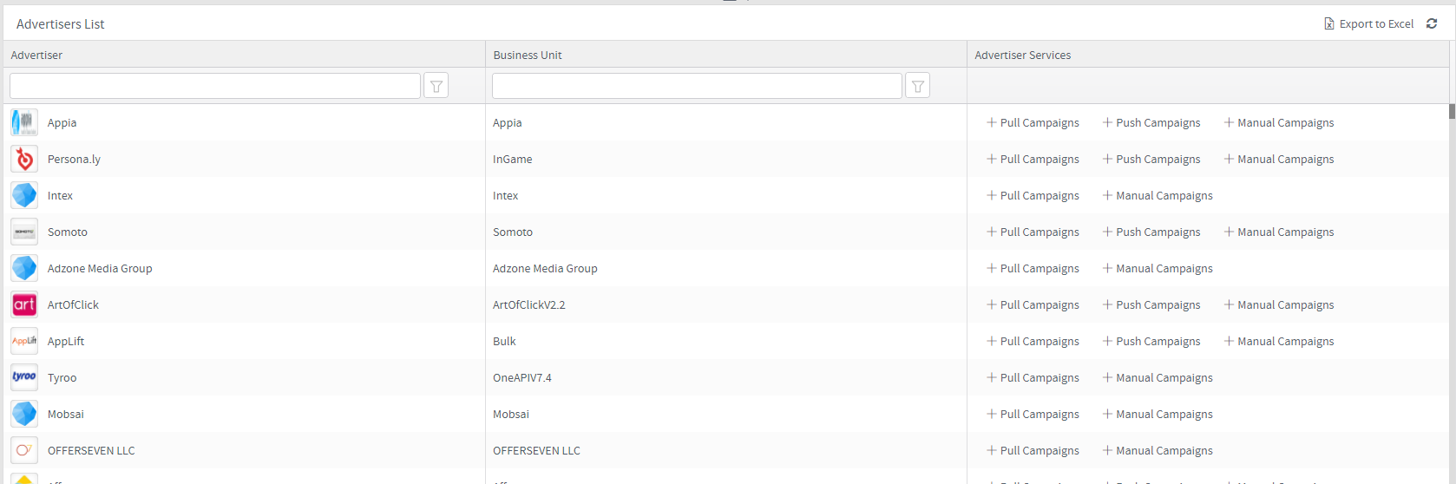
Task: Focus the Business Unit filter text box
Action: (x=697, y=86)
